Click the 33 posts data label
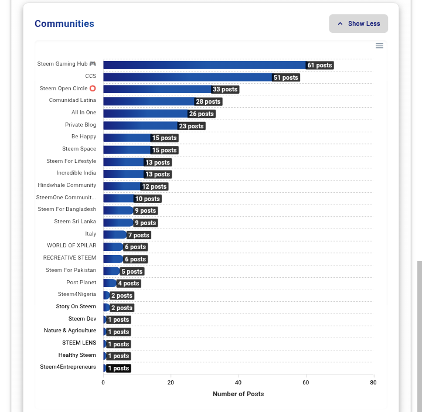The height and width of the screenshot is (412, 422). point(225,89)
